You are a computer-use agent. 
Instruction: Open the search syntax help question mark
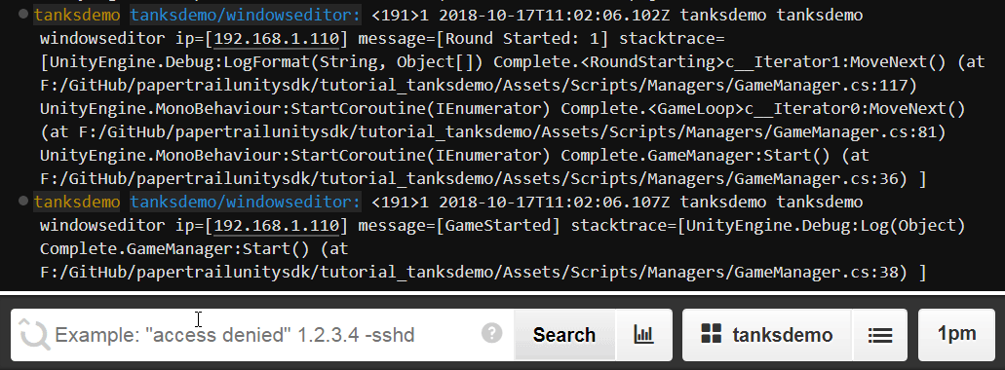(491, 333)
